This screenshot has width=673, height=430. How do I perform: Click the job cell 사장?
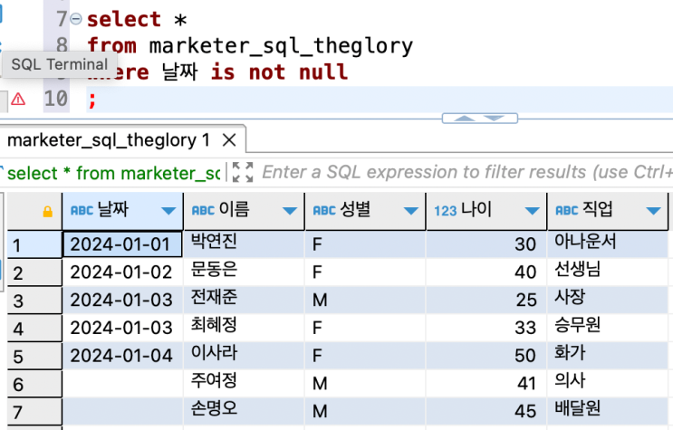(608, 300)
